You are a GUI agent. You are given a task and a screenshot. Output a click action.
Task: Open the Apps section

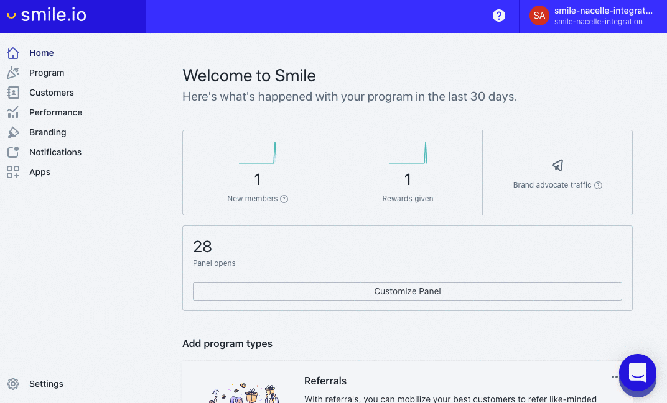(40, 172)
